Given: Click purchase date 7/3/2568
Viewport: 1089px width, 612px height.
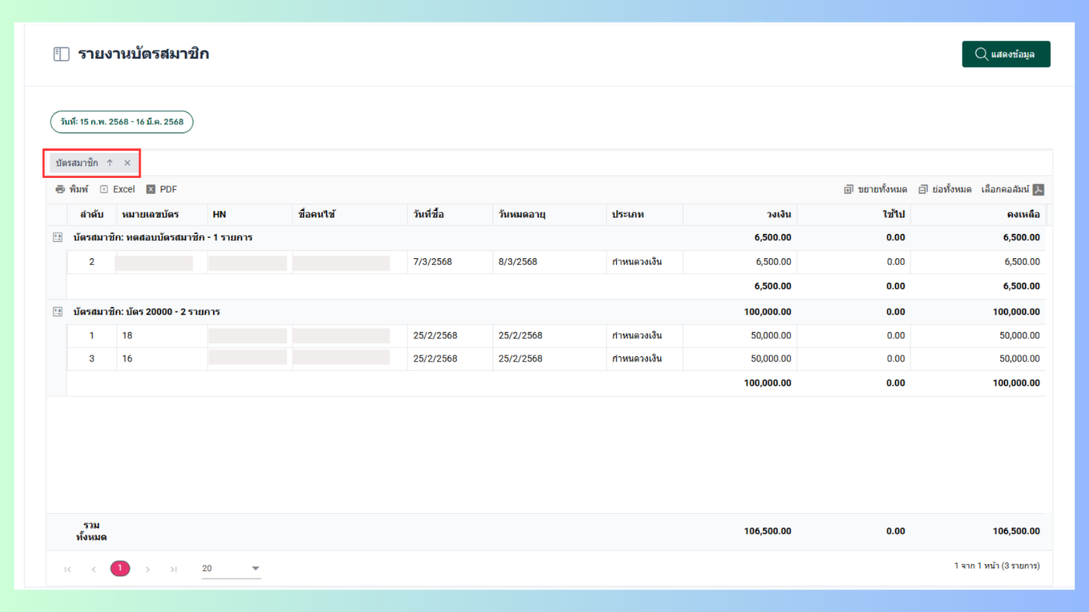Looking at the screenshot, I should pos(432,262).
